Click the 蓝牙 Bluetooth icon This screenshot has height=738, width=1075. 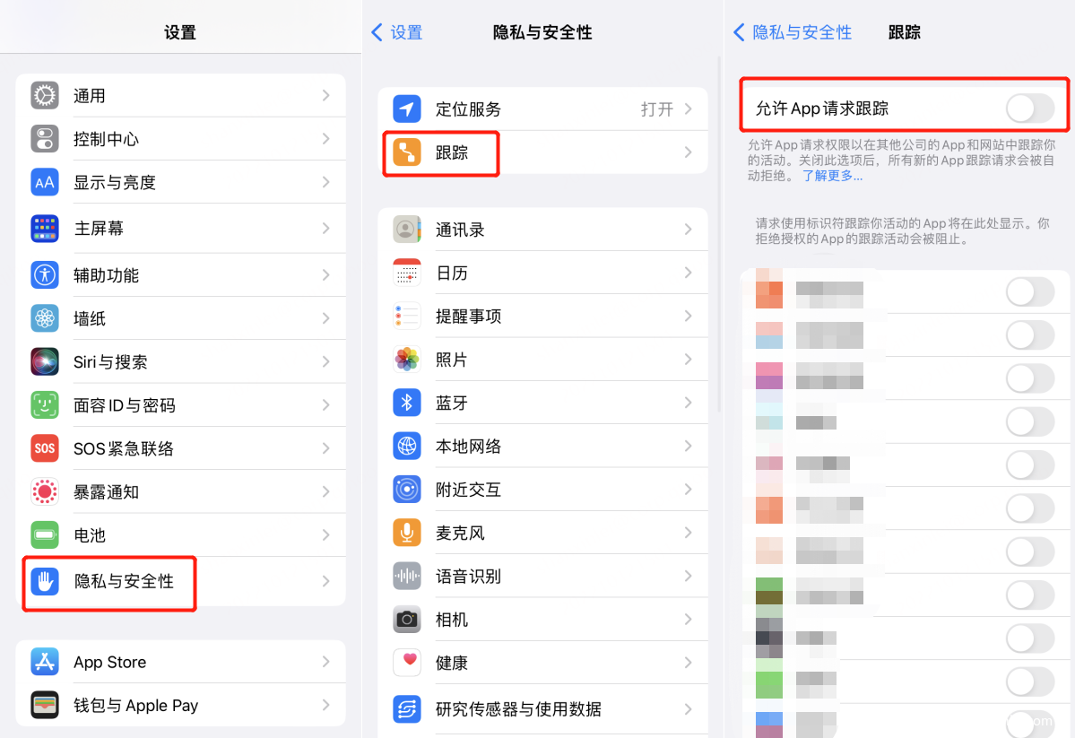407,403
